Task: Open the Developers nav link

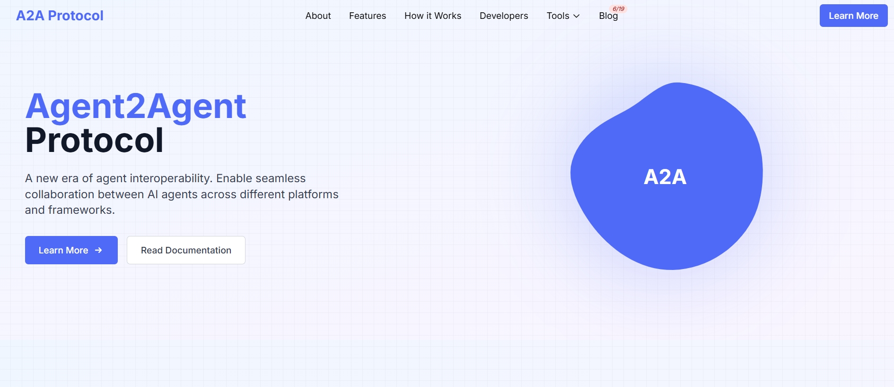Action: pos(504,16)
